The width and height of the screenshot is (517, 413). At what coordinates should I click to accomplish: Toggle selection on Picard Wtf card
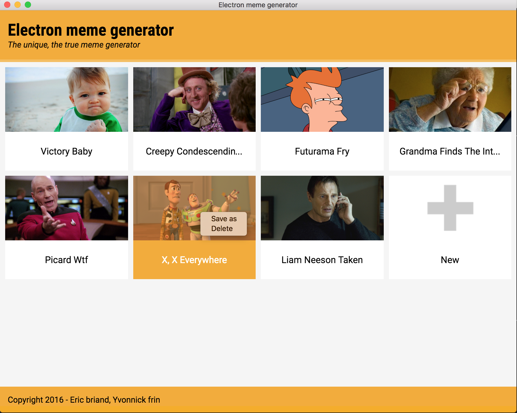point(67,225)
